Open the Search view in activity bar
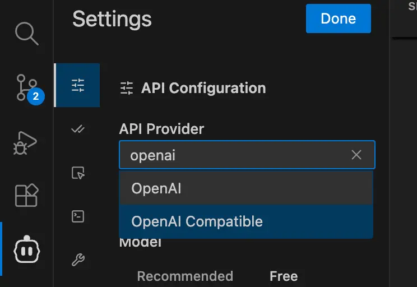Image resolution: width=417 pixels, height=287 pixels. (x=26, y=34)
